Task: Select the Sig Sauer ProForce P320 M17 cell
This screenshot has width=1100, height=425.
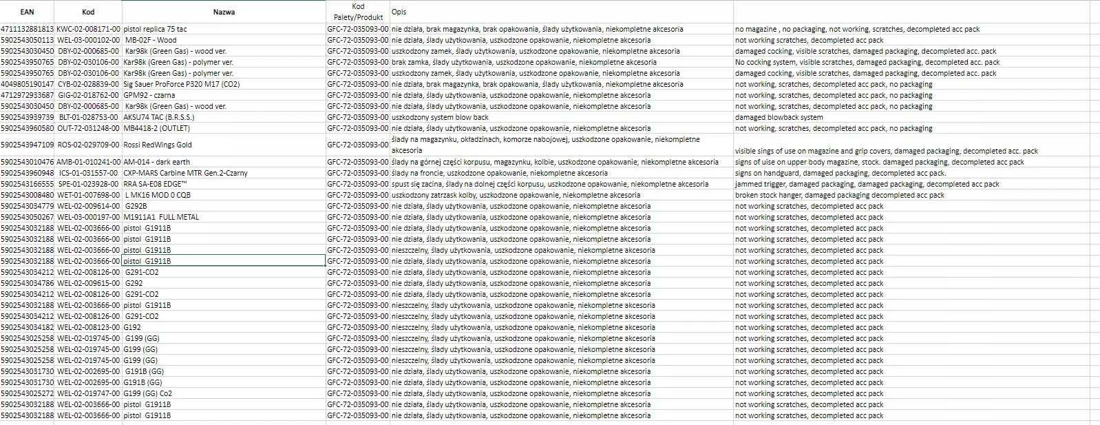Action: click(x=182, y=84)
